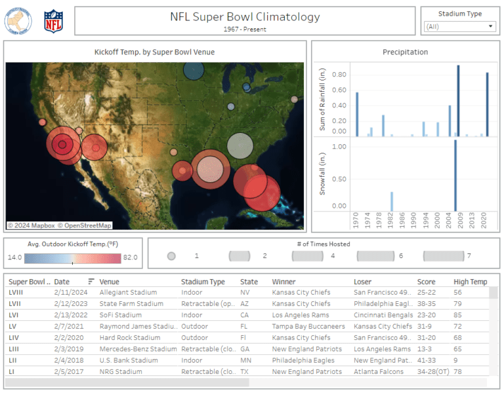Image resolution: width=504 pixels, height=393 pixels.
Task: Click the gray Atlanta bubble on map
Action: click(x=240, y=146)
